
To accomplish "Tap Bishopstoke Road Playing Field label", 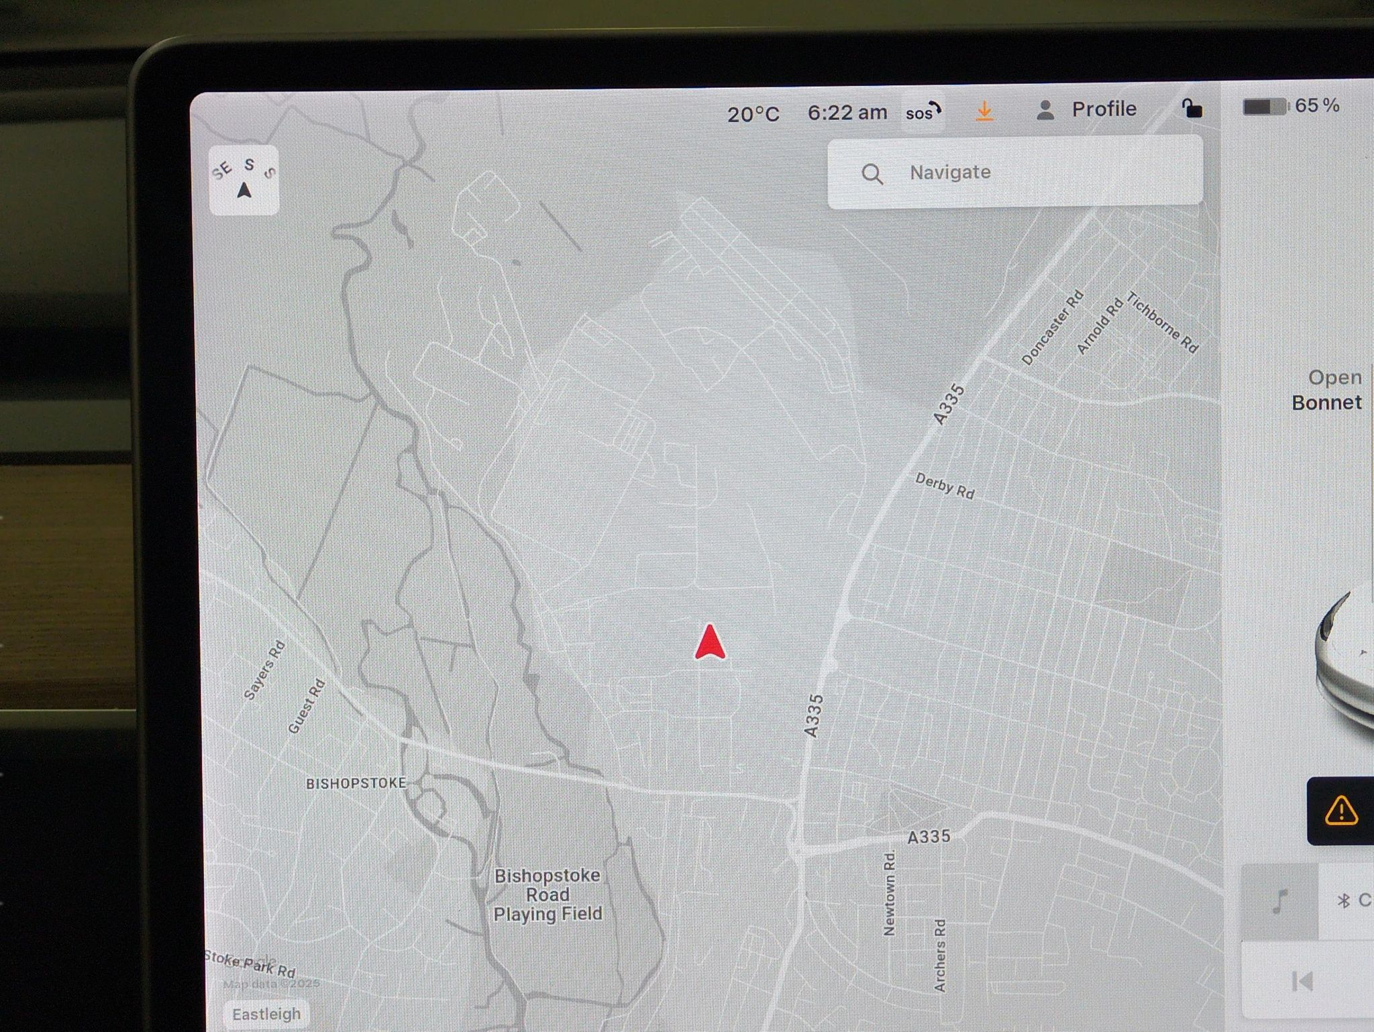I will point(547,894).
